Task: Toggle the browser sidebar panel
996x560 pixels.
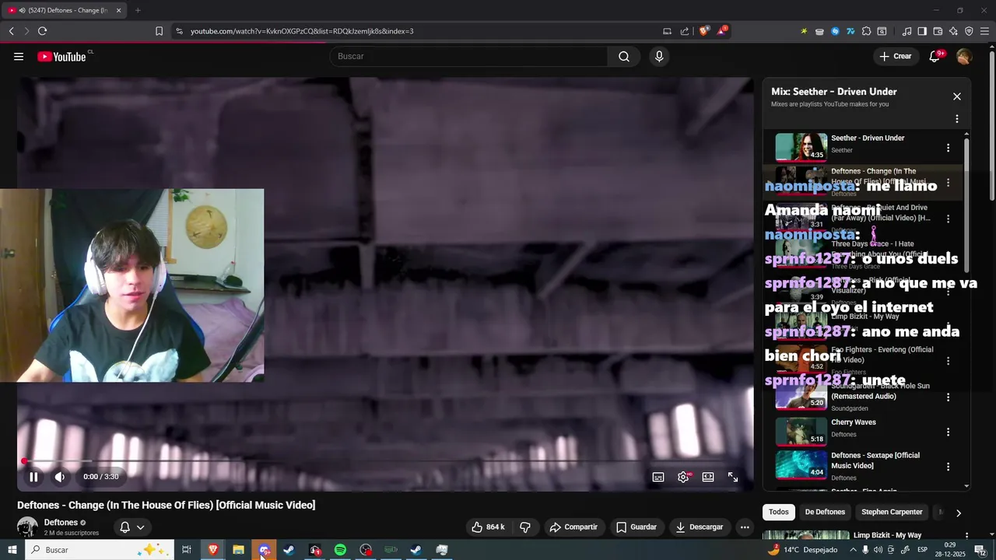Action: 922,31
